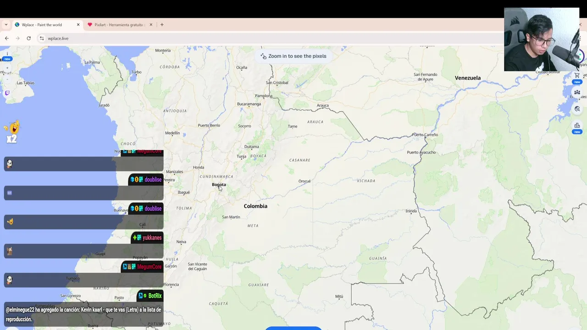The image size is (587, 330).
Task: Click the VICHADA region label
Action: [366, 181]
